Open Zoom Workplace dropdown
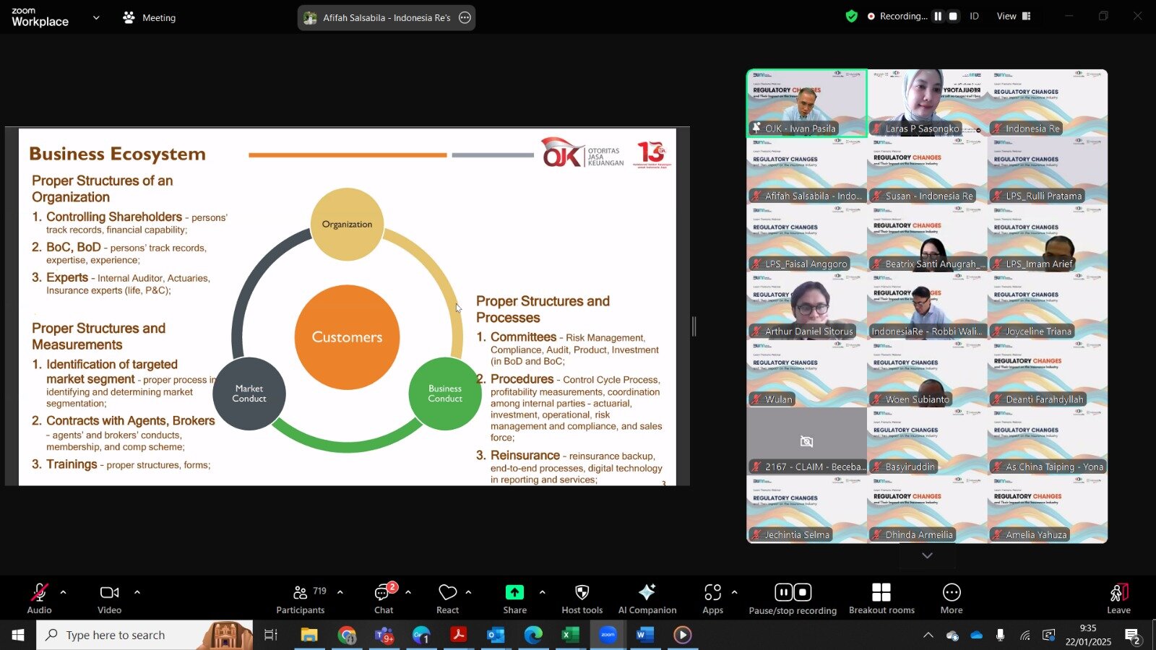Viewport: 1156px width, 650px height. (x=96, y=17)
